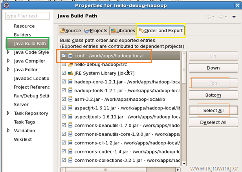Uncheck the conf entry export checkbox
The width and height of the screenshot is (242, 172).
click(64, 55)
